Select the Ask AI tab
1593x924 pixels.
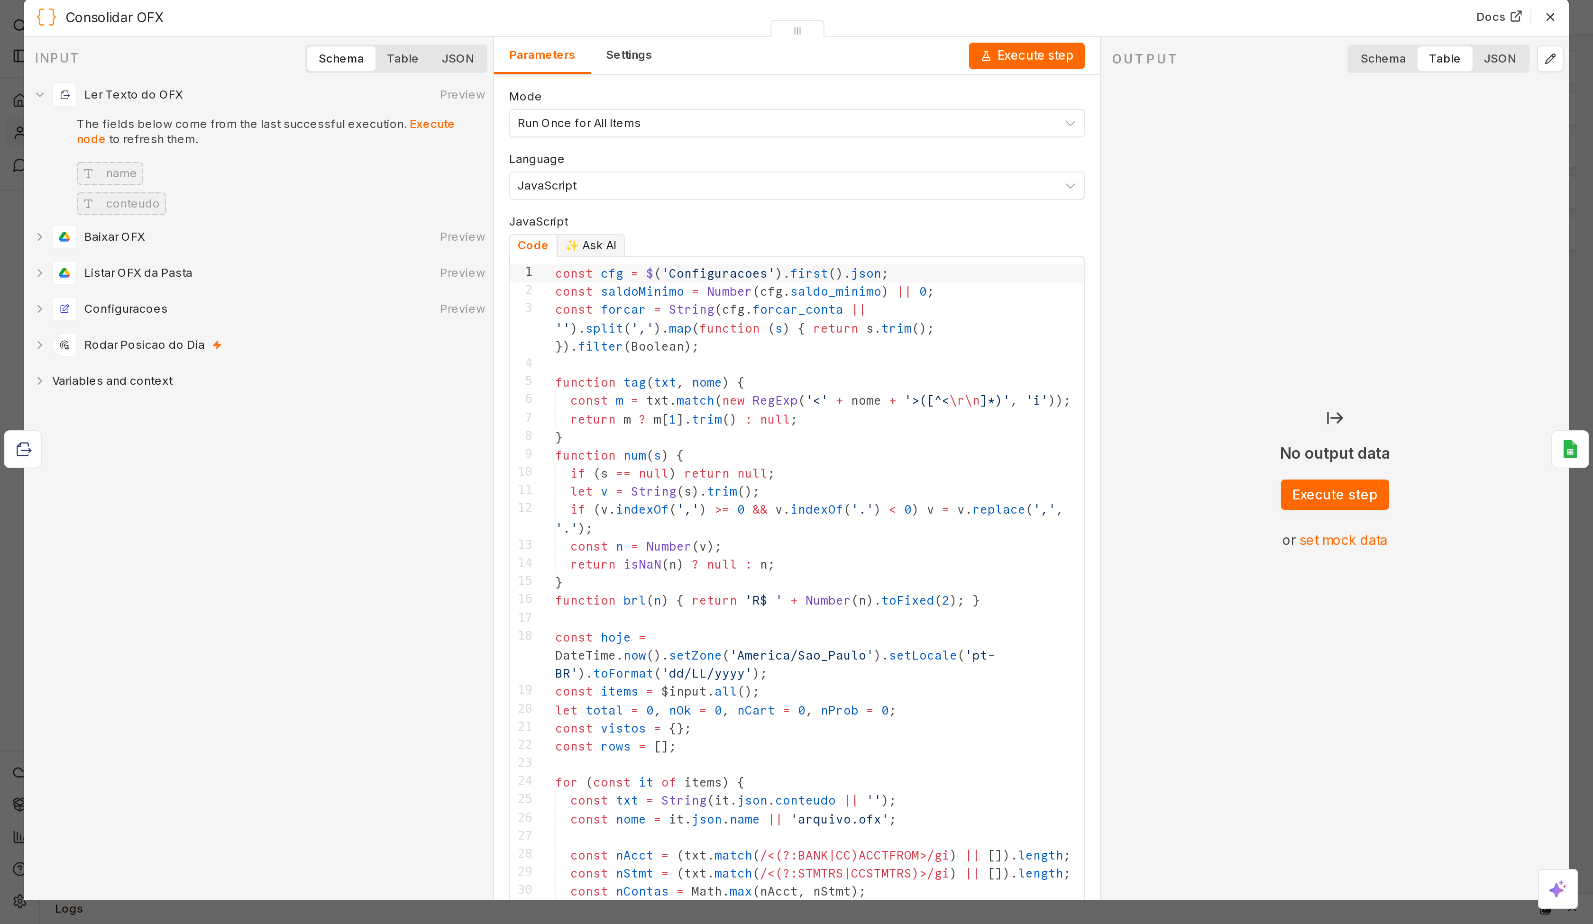click(x=590, y=245)
